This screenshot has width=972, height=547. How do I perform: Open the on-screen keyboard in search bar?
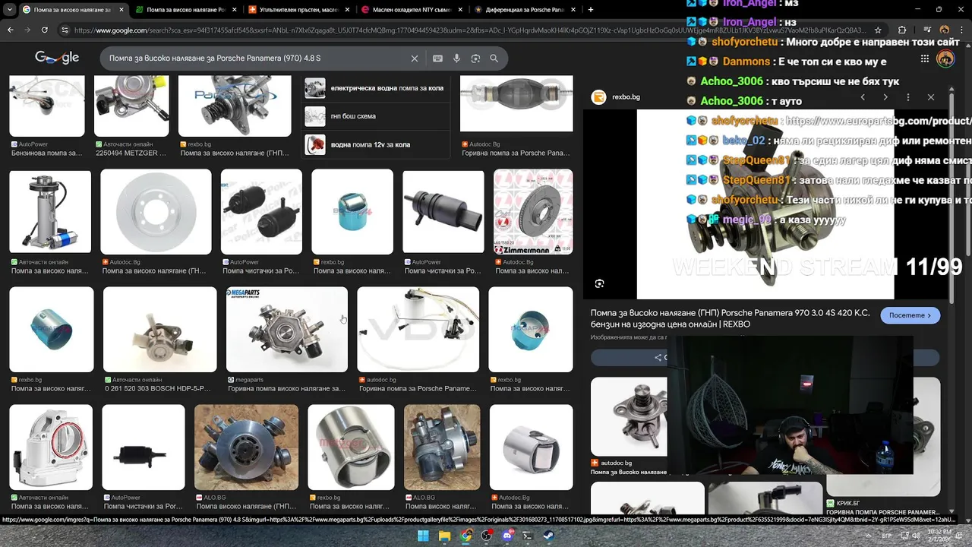437,58
